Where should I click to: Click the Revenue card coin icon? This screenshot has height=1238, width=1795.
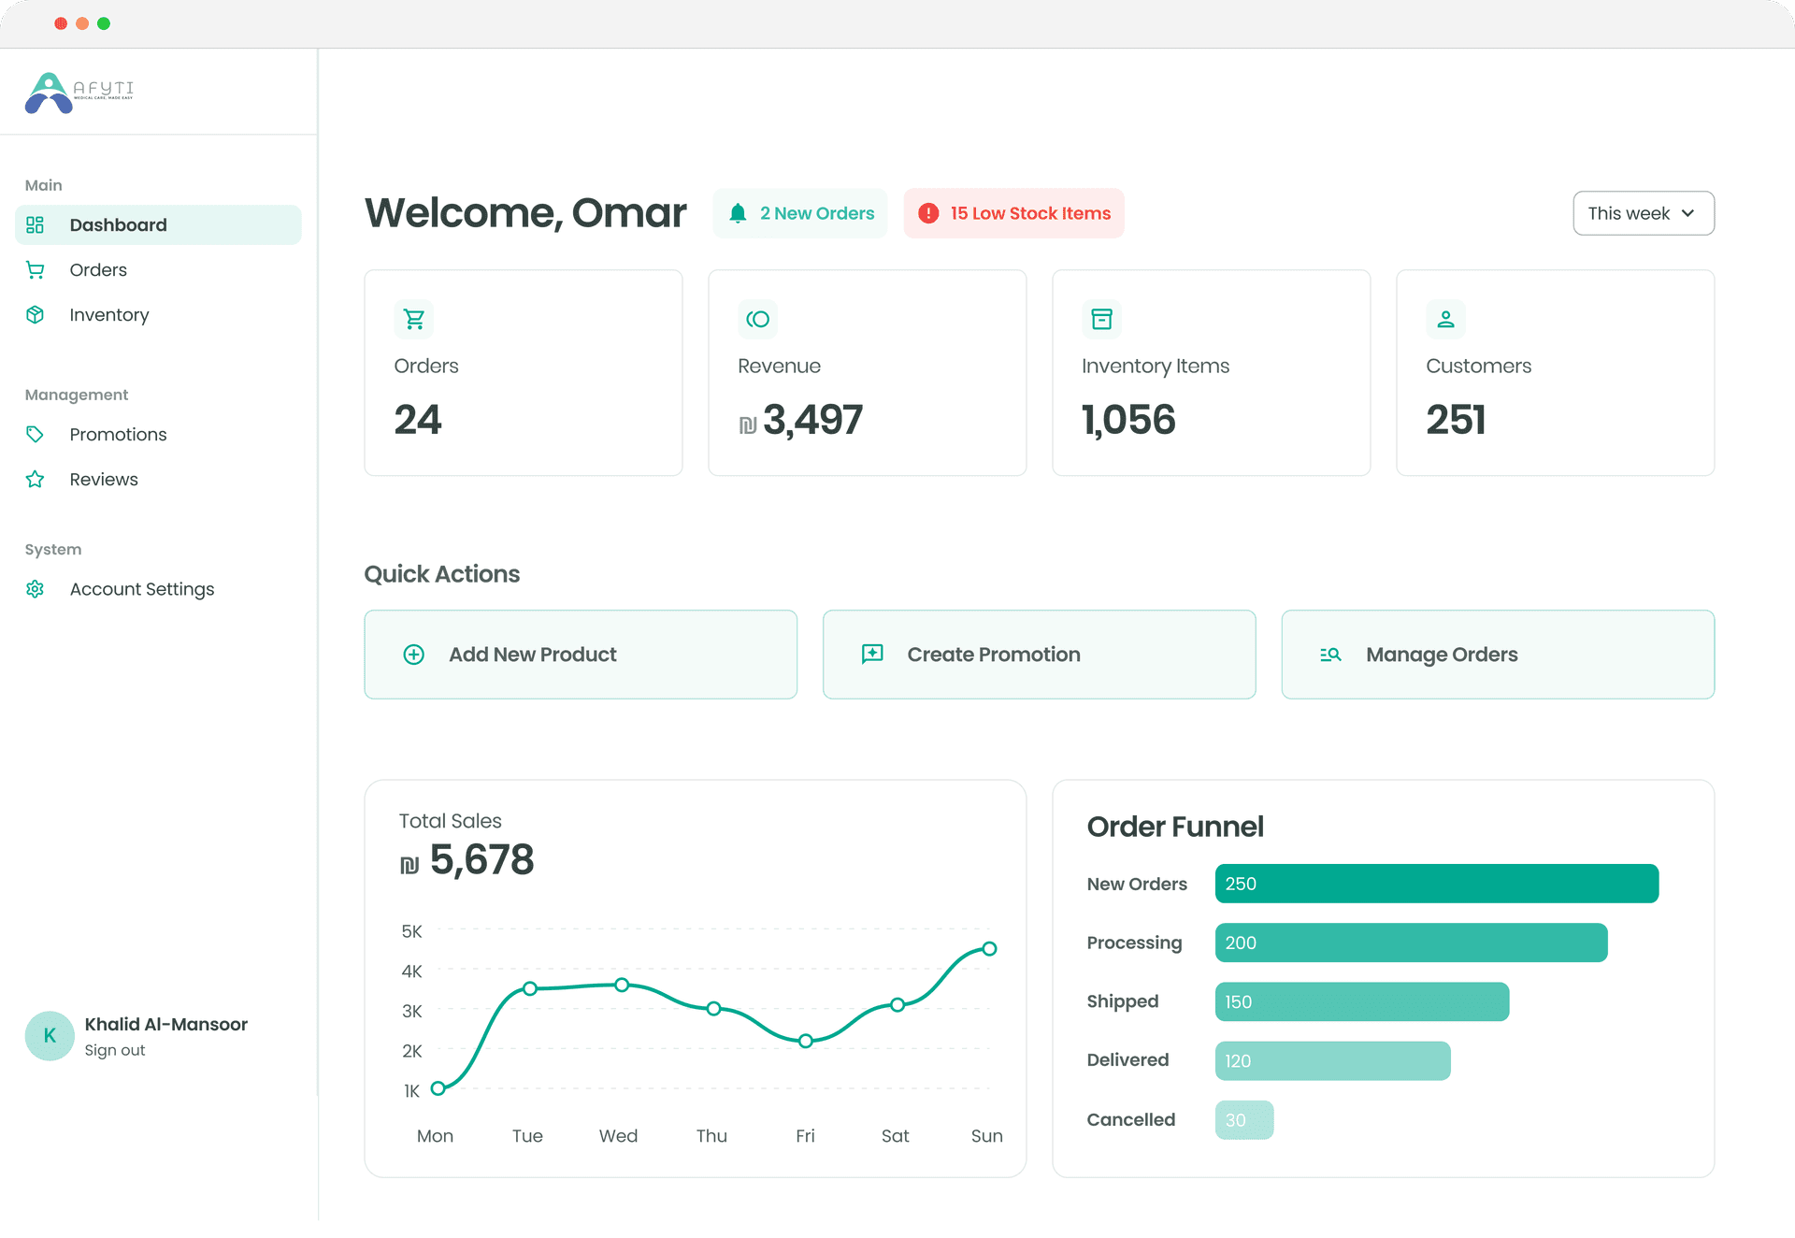pos(757,319)
